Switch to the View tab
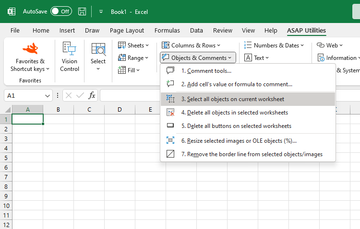Screen dimensions: 360x229 [x=248, y=31]
